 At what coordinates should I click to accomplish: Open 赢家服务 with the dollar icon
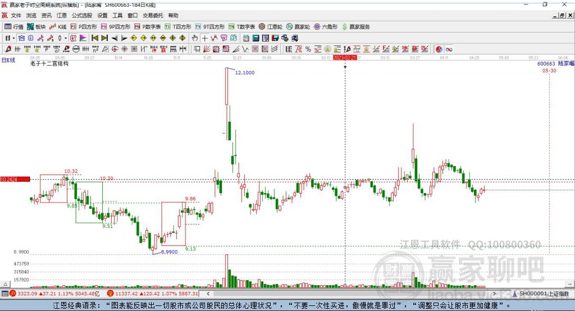[x=355, y=27]
